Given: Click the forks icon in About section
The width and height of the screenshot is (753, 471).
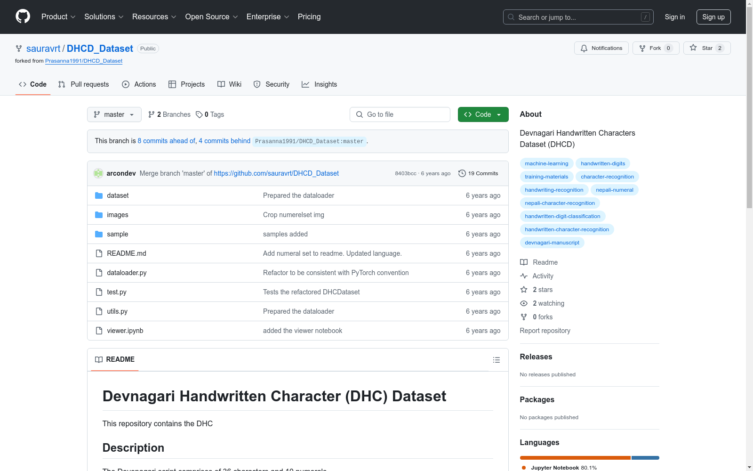Looking at the screenshot, I should pos(524,317).
